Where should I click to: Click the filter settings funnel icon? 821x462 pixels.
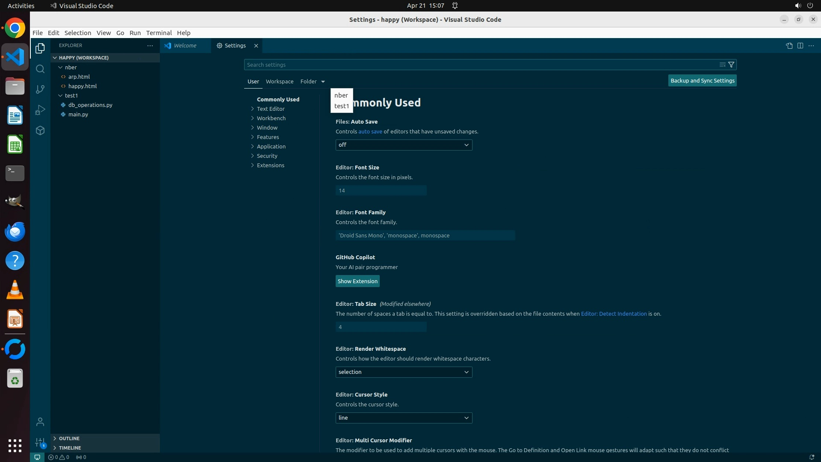click(731, 65)
